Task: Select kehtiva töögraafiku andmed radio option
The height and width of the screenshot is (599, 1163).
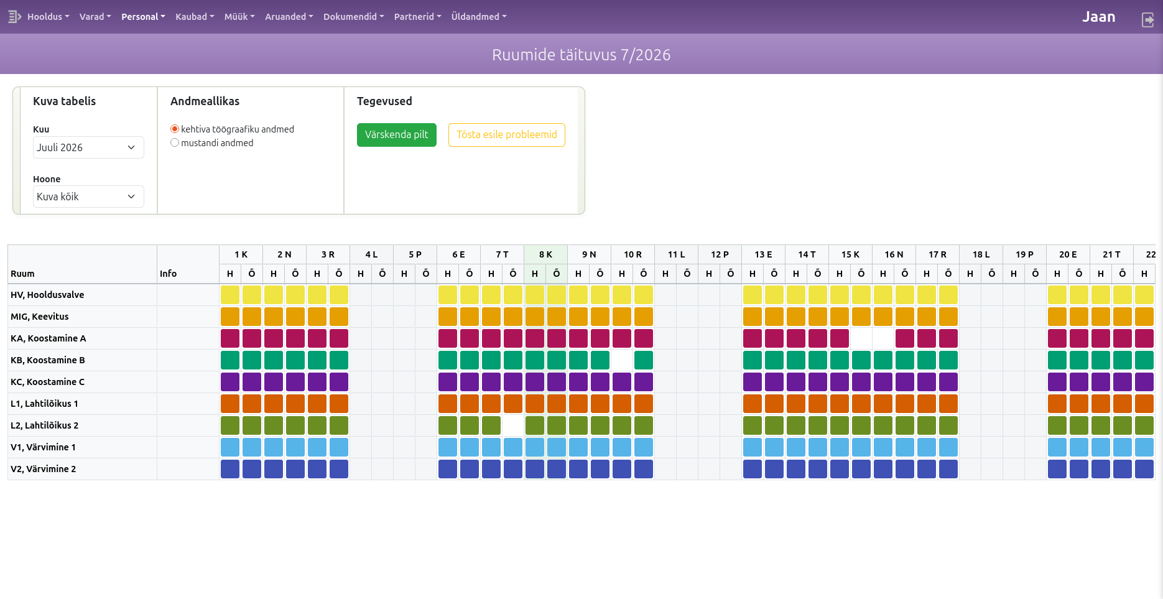Action: tap(175, 129)
